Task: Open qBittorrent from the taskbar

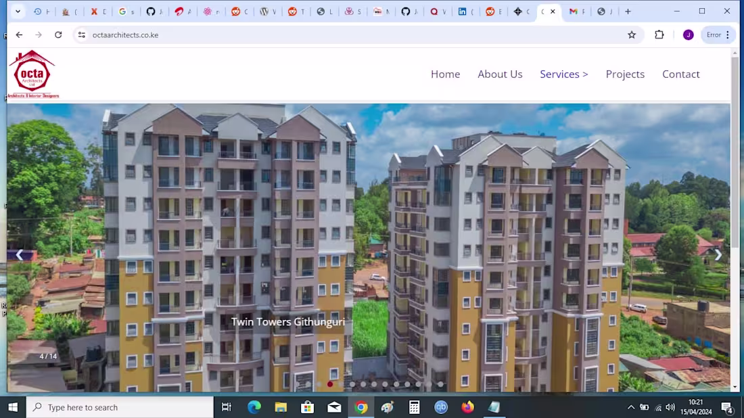Action: (x=441, y=407)
